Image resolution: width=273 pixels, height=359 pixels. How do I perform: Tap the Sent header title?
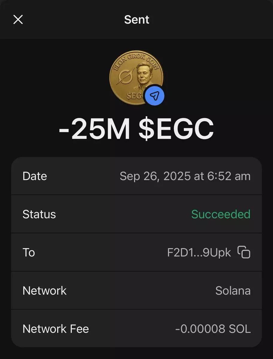[136, 20]
